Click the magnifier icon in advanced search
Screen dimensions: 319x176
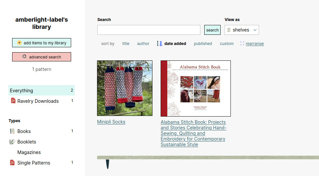tap(24, 56)
